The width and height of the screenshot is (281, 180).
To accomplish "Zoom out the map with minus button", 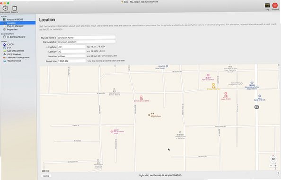I will pyautogui.click(x=271, y=166).
